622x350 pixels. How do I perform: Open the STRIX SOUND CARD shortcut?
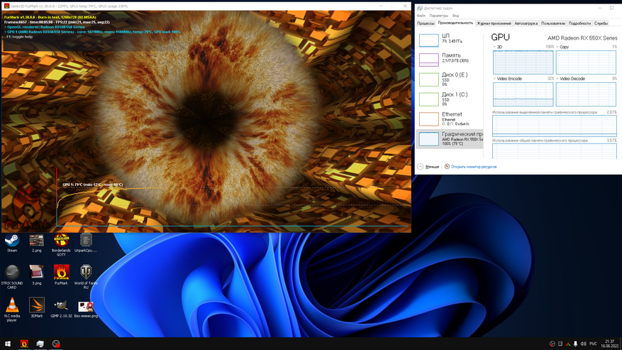12,278
